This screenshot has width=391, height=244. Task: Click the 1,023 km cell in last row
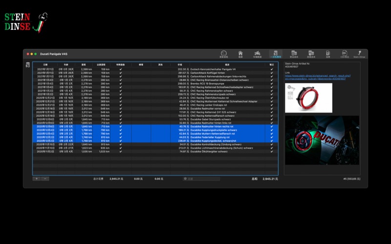[104, 152]
